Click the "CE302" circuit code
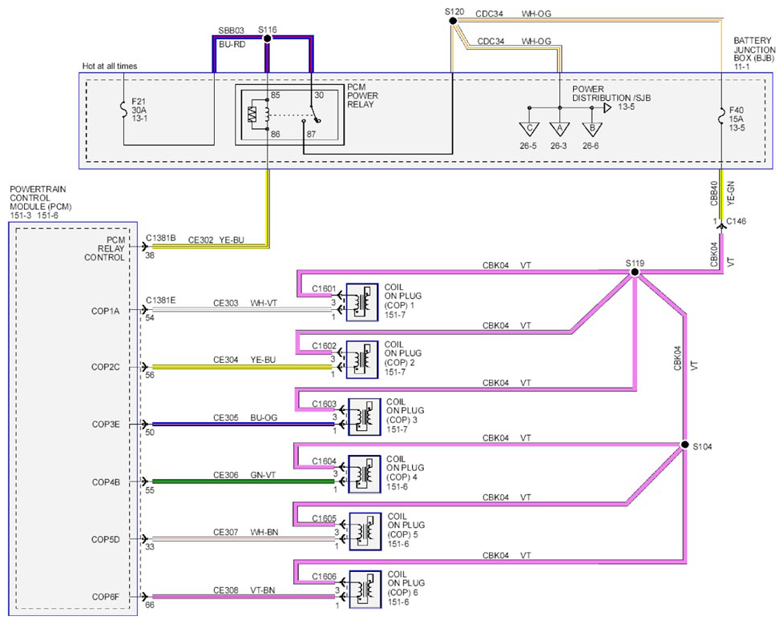 [200, 240]
